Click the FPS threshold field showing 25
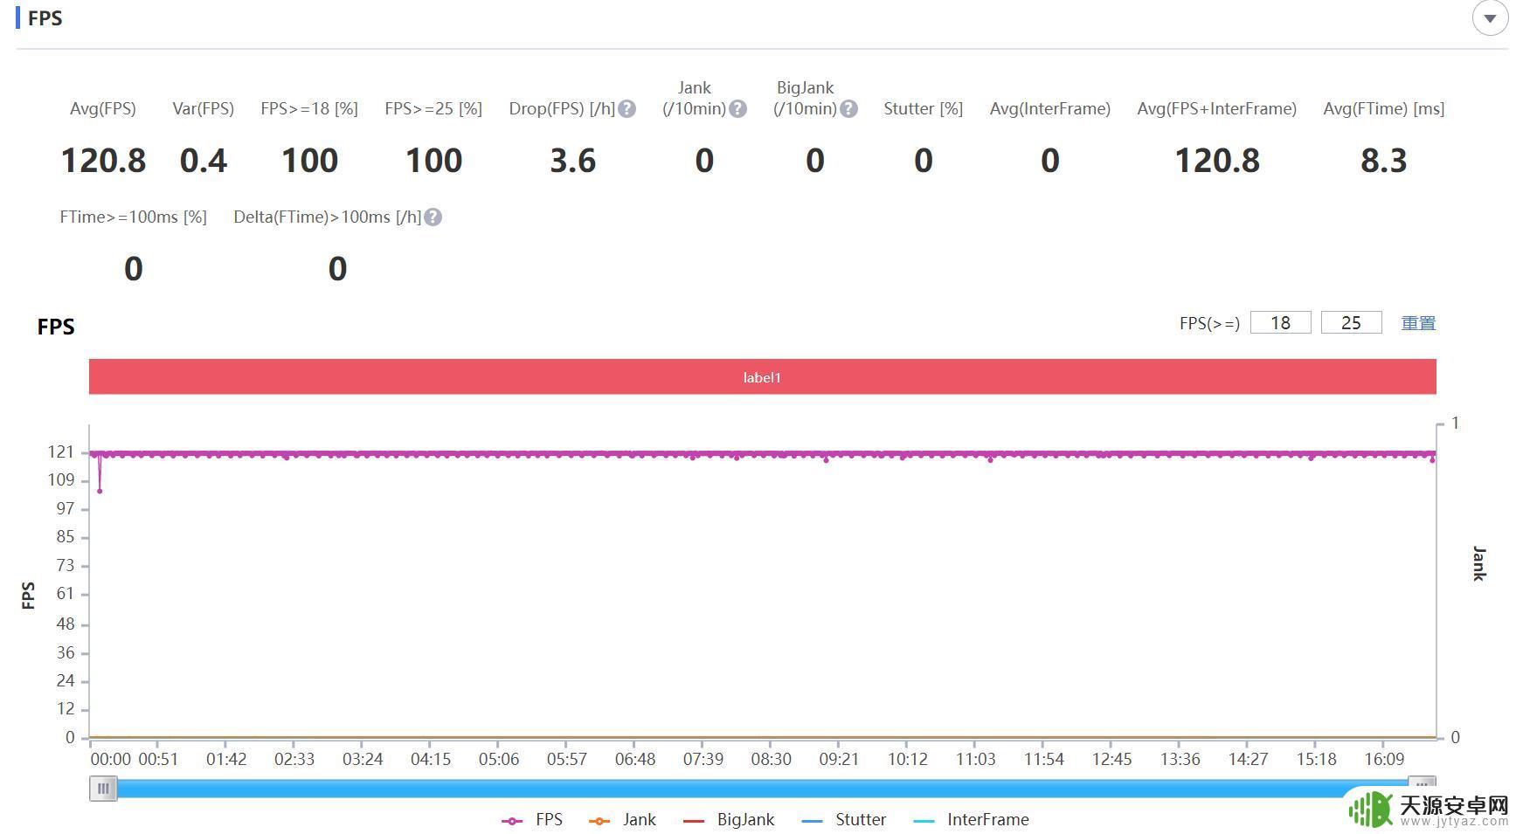 [x=1351, y=323]
